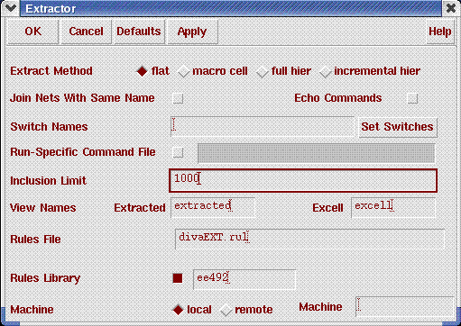Click the Rules File input field

[309, 239]
